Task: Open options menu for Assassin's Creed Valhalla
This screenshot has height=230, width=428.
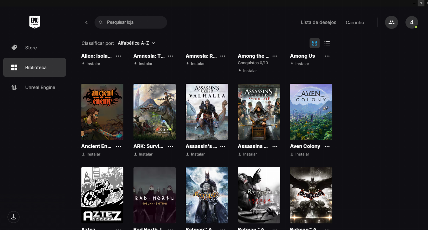Action: [x=223, y=146]
